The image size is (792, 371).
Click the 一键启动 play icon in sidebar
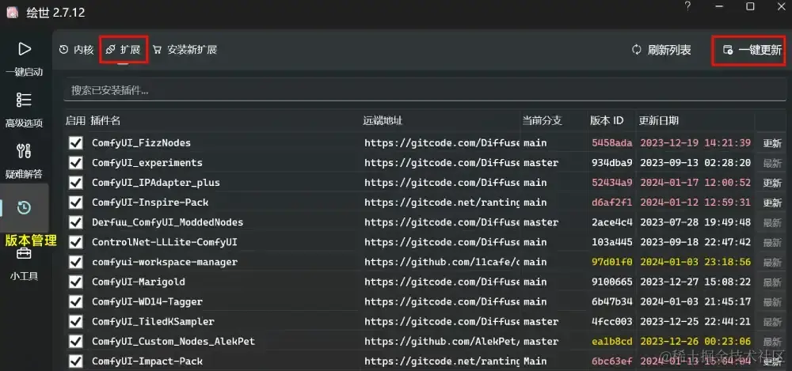[x=25, y=49]
